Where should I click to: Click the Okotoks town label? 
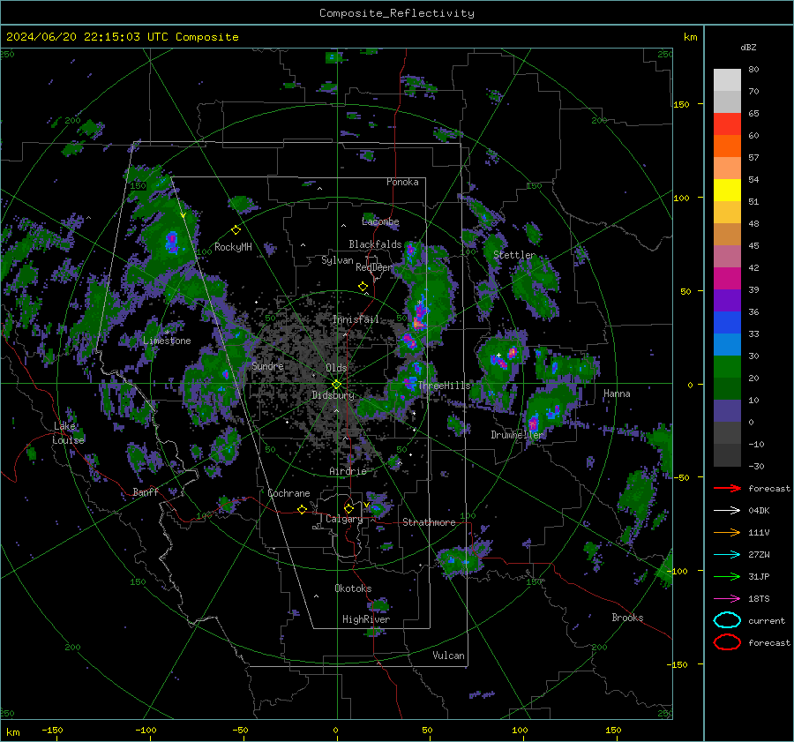353,588
